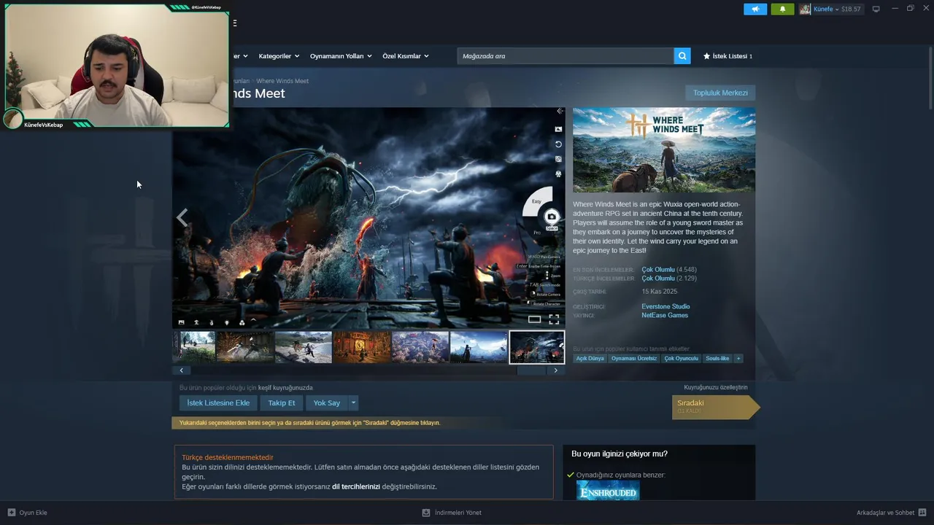Click İstek Listesine Ekle button
The image size is (934, 525).
[x=218, y=402]
